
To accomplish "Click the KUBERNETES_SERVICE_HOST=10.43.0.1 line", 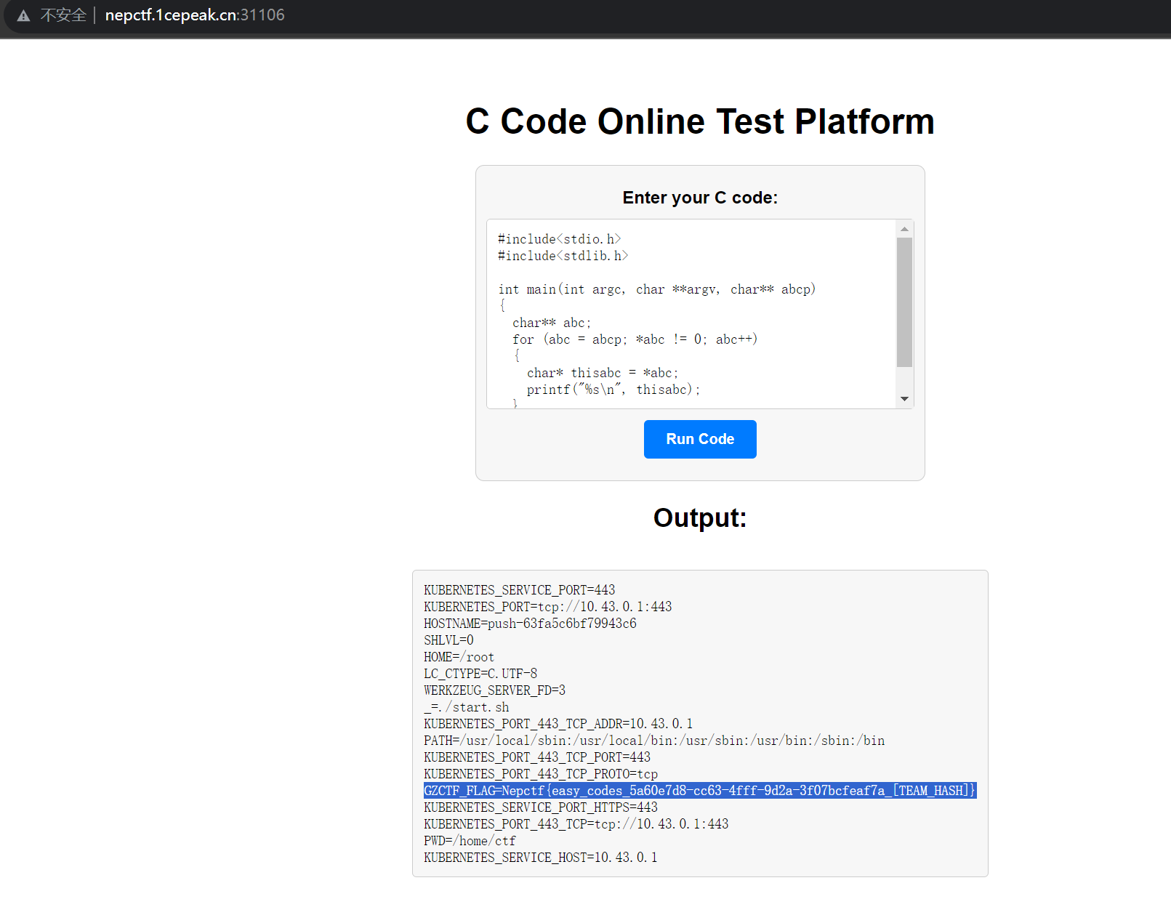I will (x=541, y=858).
